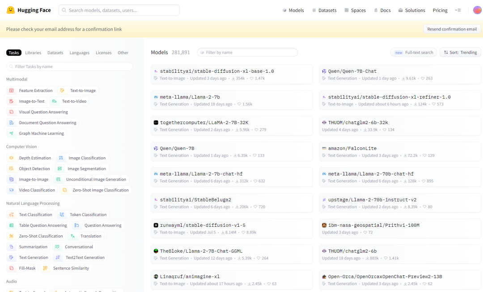Click the Summarization task icon
Viewport: 483px width, 292px height.
[11, 247]
